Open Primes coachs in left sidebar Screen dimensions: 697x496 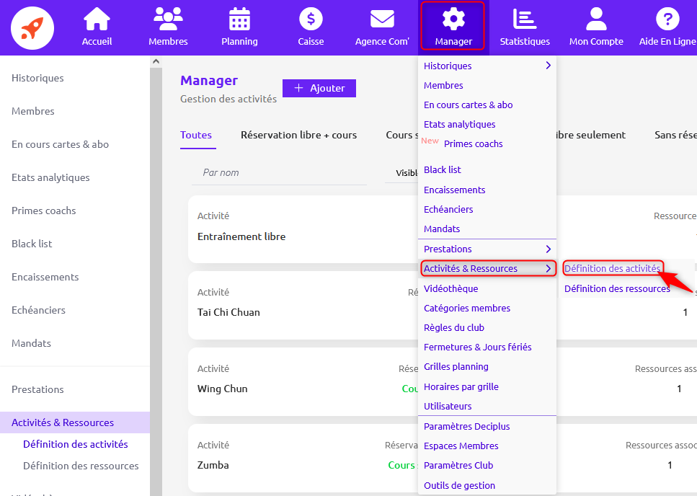pos(43,211)
